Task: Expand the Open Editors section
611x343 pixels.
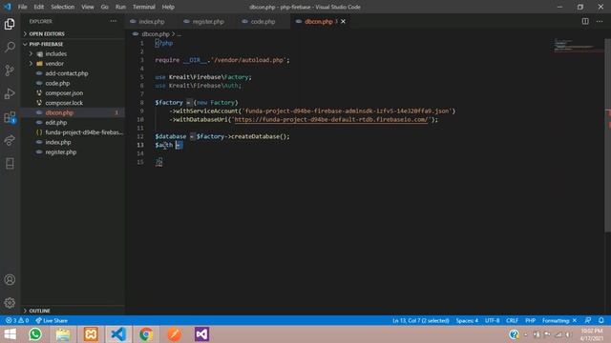Action: click(74, 34)
